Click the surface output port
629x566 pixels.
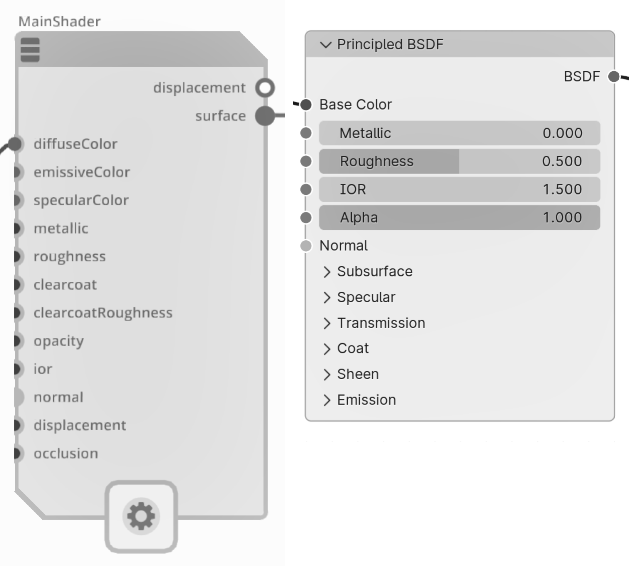[x=265, y=116]
